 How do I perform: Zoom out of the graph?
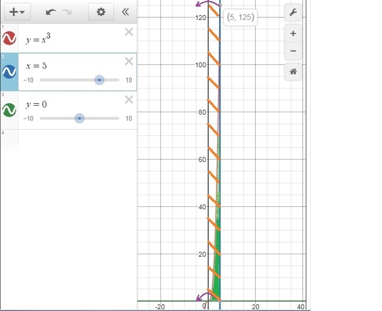[293, 51]
